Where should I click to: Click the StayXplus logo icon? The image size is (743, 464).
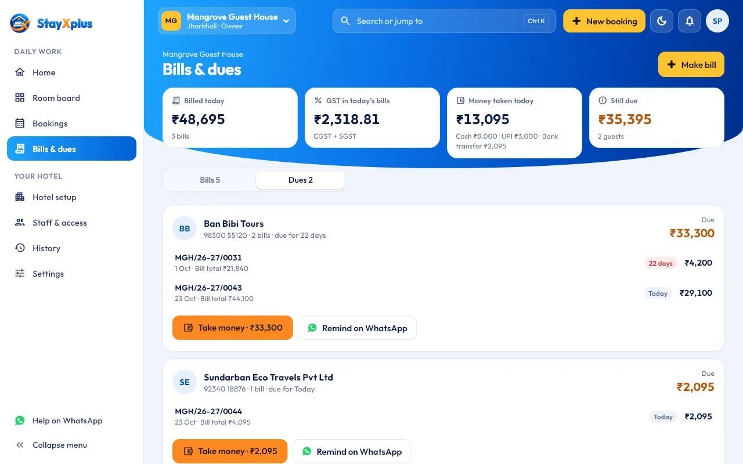click(x=20, y=23)
